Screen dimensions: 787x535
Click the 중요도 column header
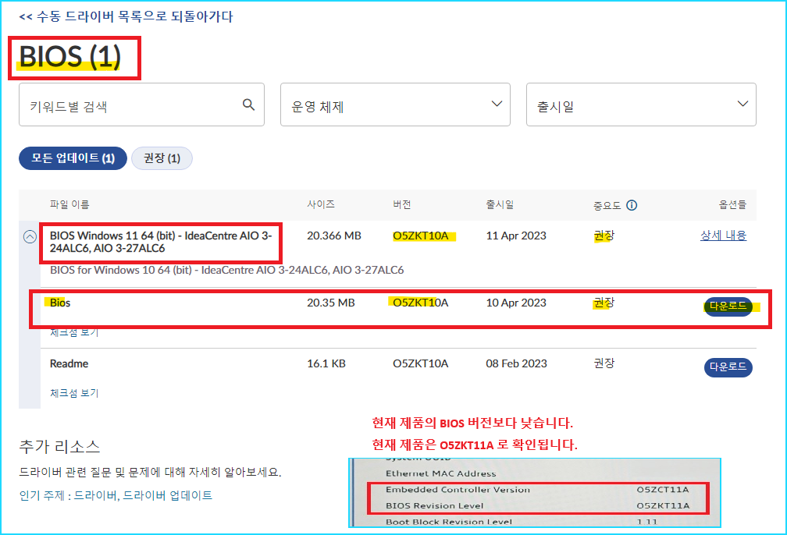coord(607,205)
